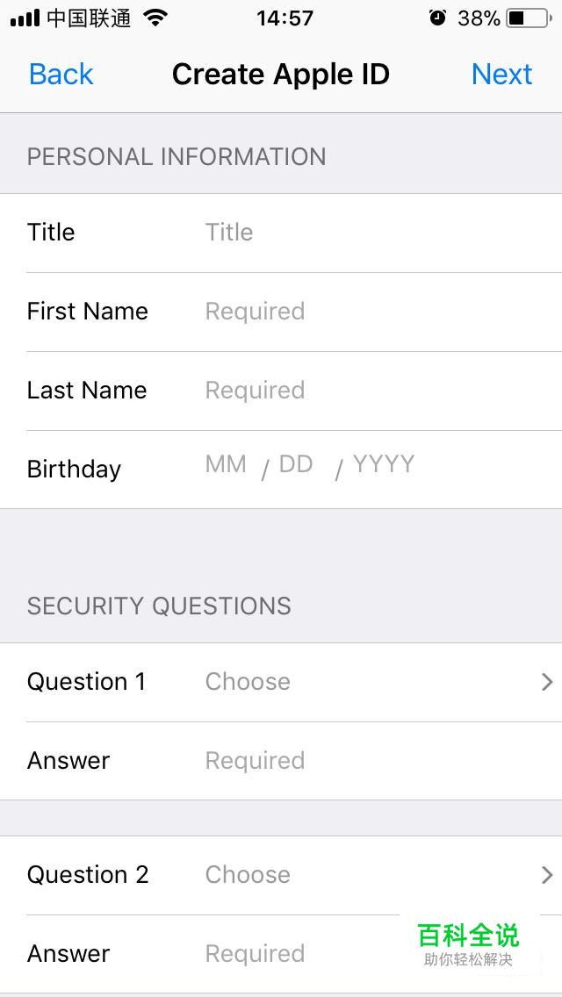The width and height of the screenshot is (562, 997).
Task: Tap the birthday day DD field
Action: [296, 465]
